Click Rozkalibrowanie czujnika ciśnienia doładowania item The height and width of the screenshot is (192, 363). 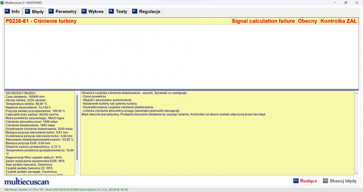coord(117,107)
